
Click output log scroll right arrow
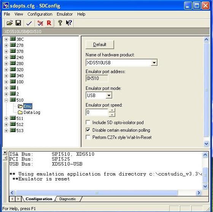pyautogui.click(x=199, y=193)
